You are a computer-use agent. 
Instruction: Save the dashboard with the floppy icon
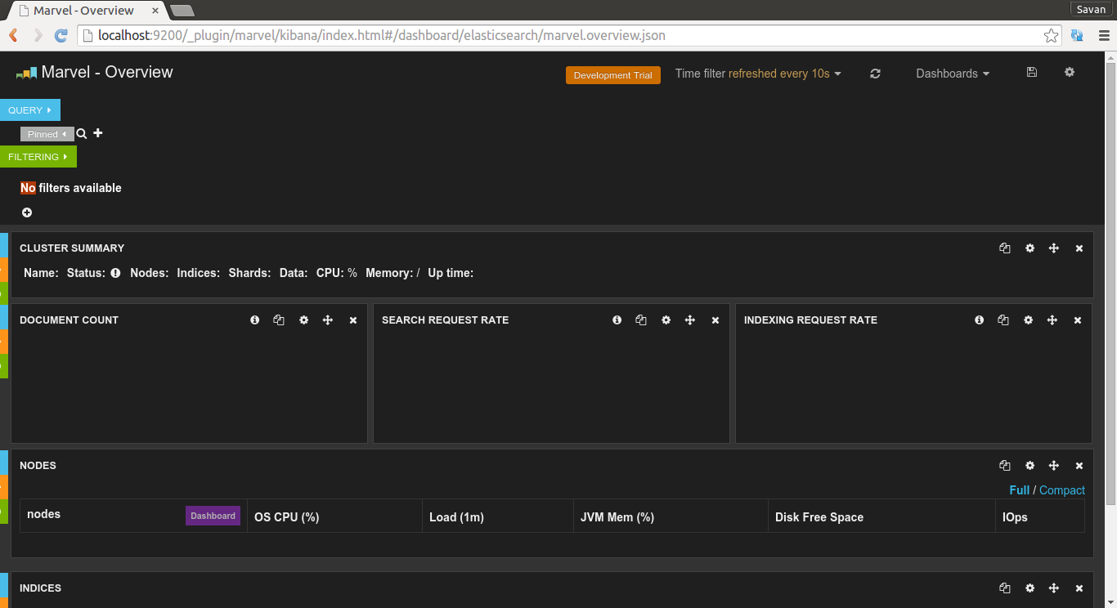point(1032,72)
